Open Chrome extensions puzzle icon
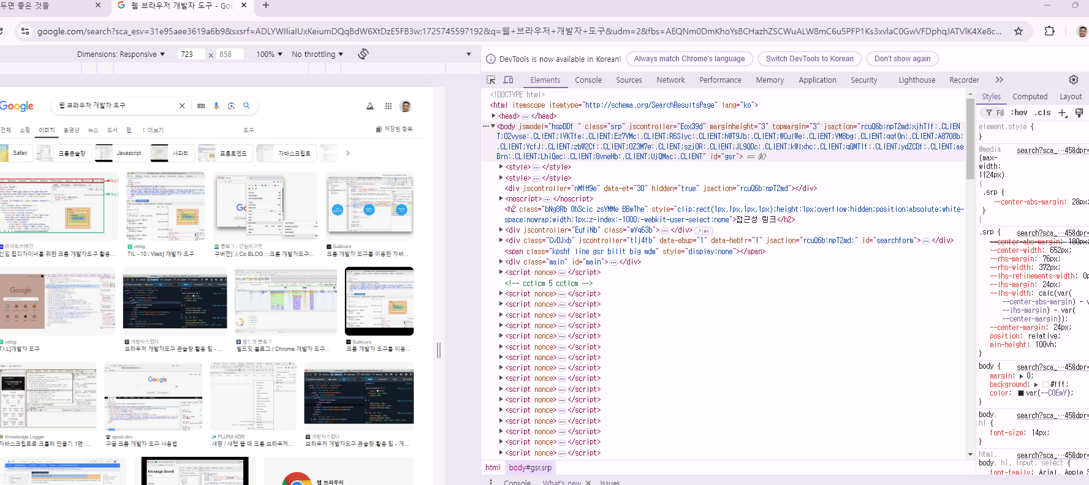Screen dimensions: 1089x485 pos(1049,31)
